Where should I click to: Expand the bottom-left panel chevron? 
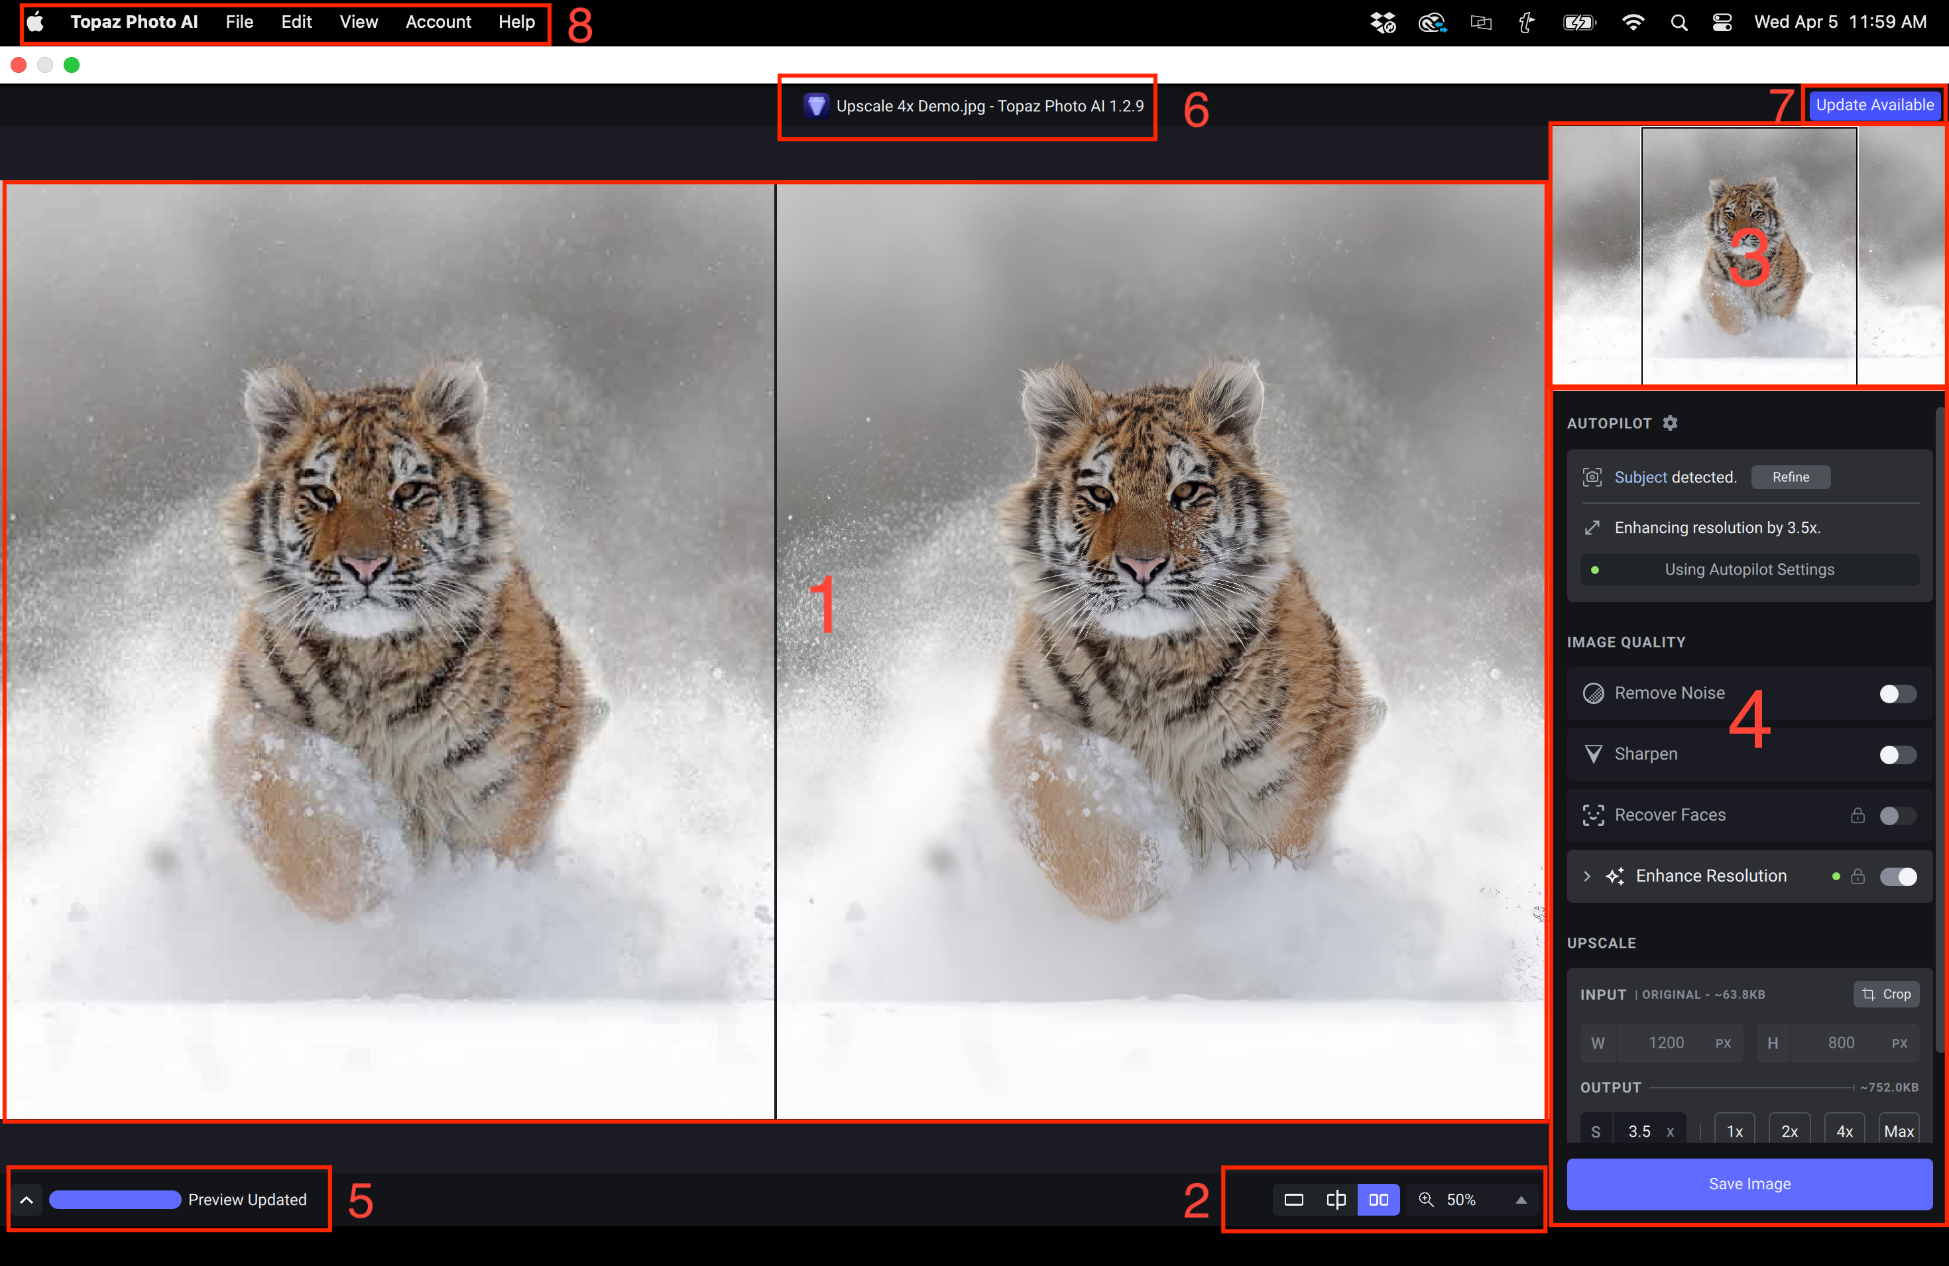[27, 1200]
